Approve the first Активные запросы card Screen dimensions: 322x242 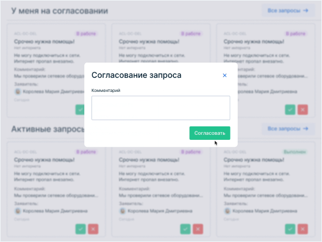coord(80,229)
